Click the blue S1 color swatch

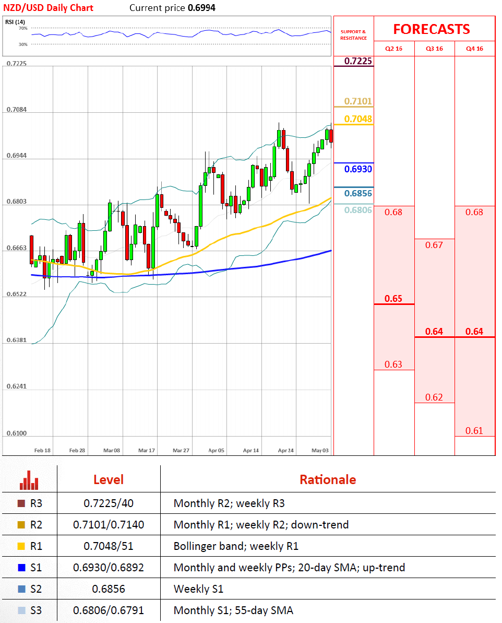[x=21, y=568]
